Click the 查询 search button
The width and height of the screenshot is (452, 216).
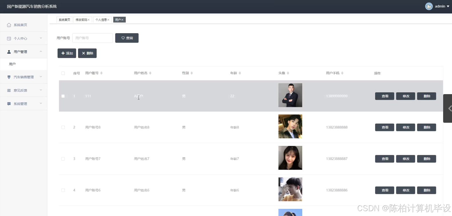tap(127, 38)
